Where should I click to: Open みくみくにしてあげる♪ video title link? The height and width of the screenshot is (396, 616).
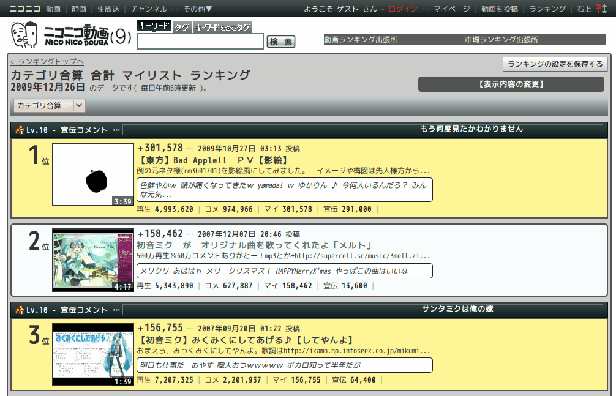[247, 340]
